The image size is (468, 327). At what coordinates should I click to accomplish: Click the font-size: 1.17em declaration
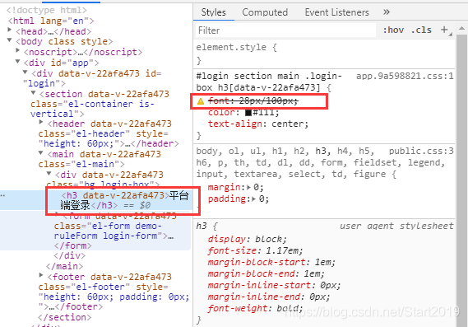point(255,250)
